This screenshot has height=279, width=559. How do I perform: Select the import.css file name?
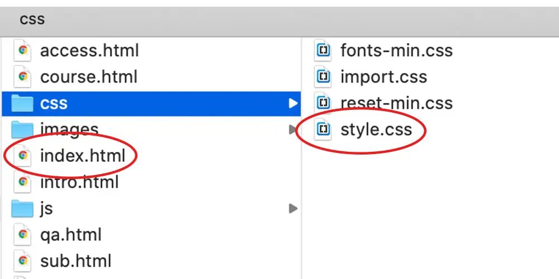[384, 77]
